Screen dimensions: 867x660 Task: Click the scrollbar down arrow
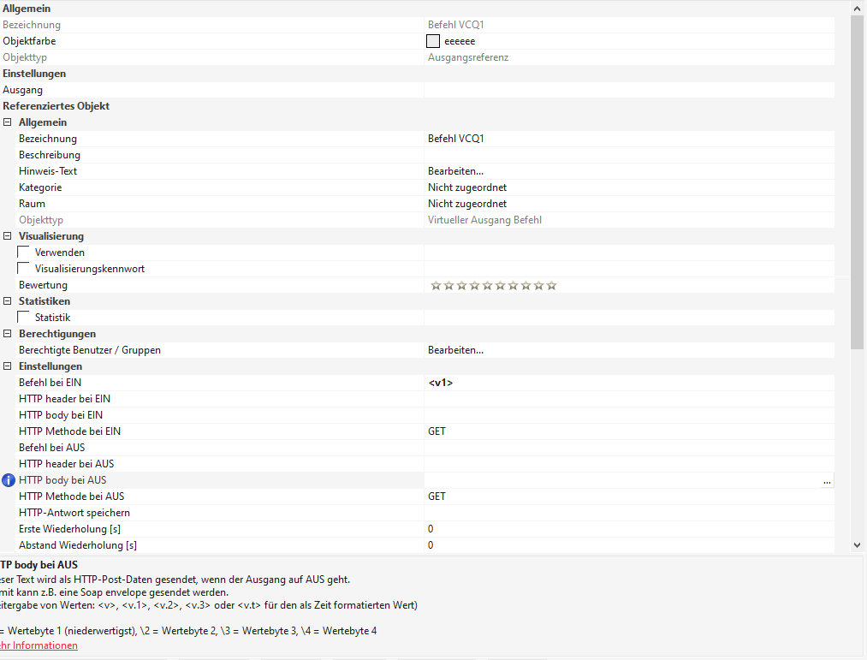[858, 544]
